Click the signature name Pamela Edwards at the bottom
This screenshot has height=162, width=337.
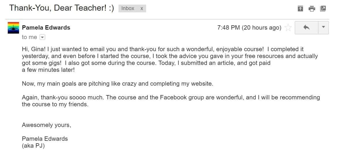coord(45,138)
